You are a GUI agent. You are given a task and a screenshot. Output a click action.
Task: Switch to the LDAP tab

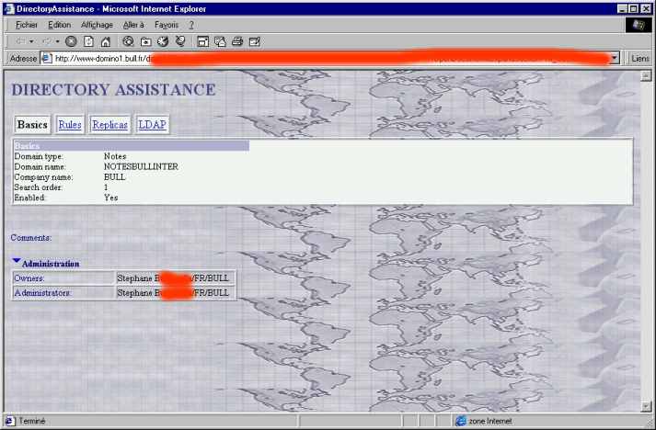point(153,125)
